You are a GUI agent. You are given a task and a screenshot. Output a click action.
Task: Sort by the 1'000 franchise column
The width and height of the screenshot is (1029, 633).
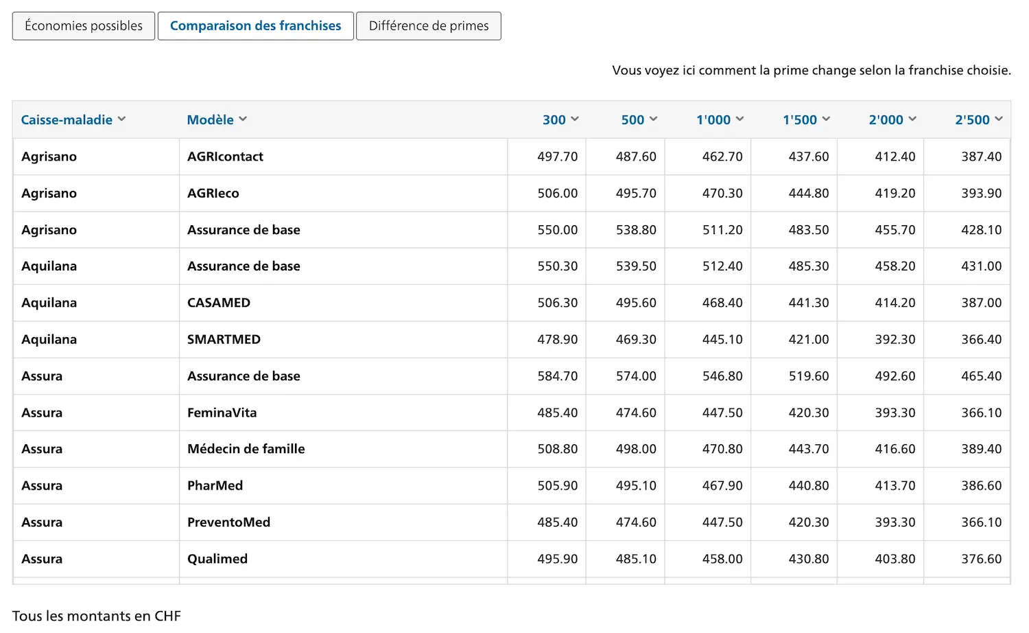[x=720, y=119]
